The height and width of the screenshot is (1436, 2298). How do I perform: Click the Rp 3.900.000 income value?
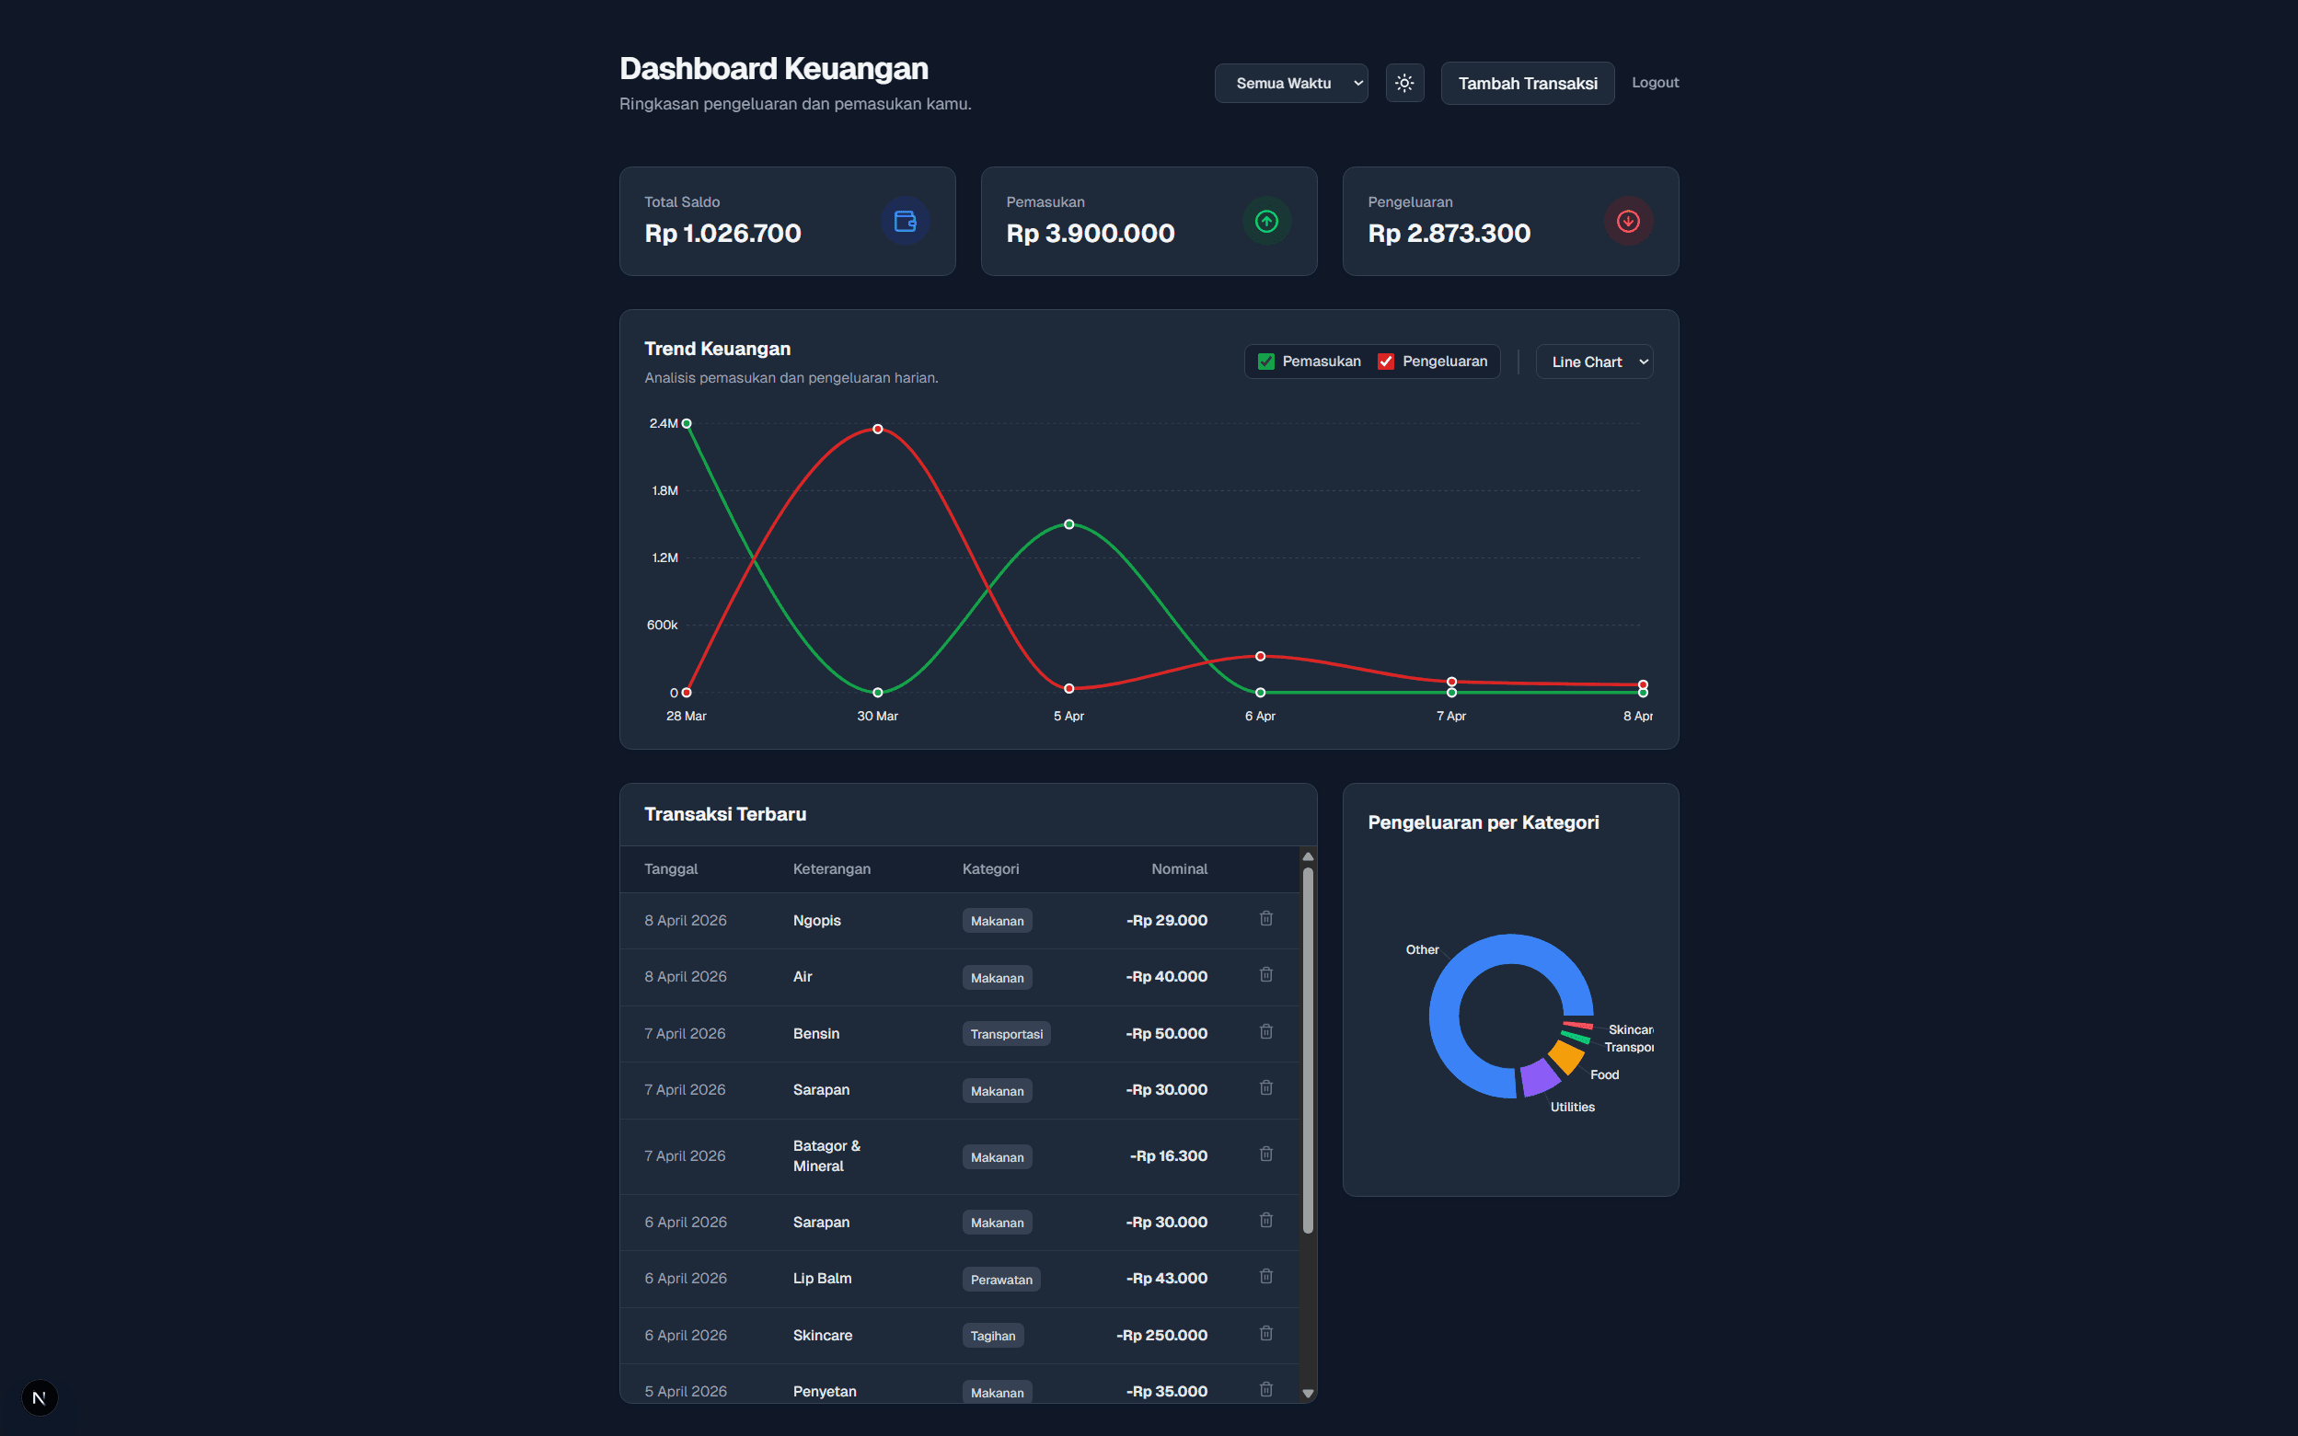point(1091,234)
